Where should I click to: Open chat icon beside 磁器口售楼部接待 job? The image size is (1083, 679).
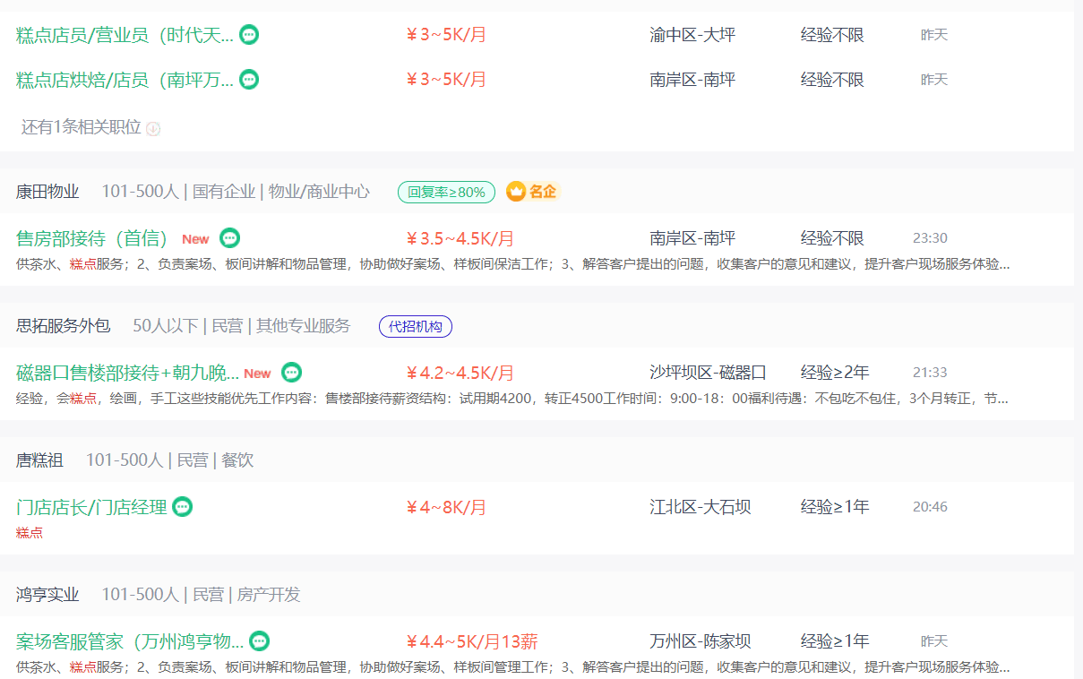coord(292,372)
